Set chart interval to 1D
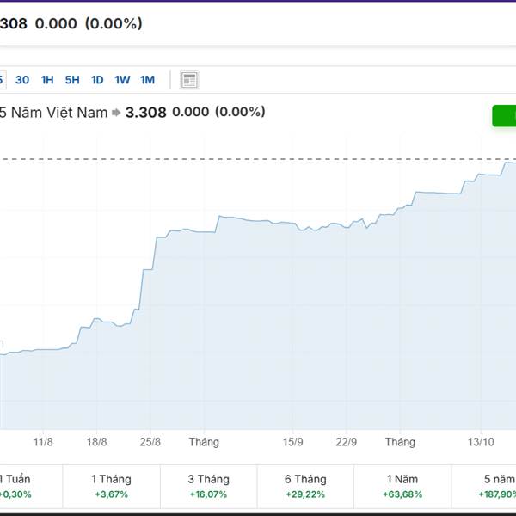This screenshot has width=516, height=516. pyautogui.click(x=97, y=80)
